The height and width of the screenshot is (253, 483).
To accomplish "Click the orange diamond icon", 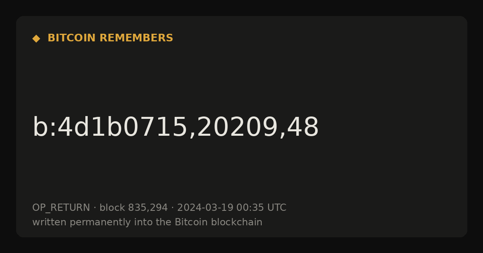I will 36,39.
